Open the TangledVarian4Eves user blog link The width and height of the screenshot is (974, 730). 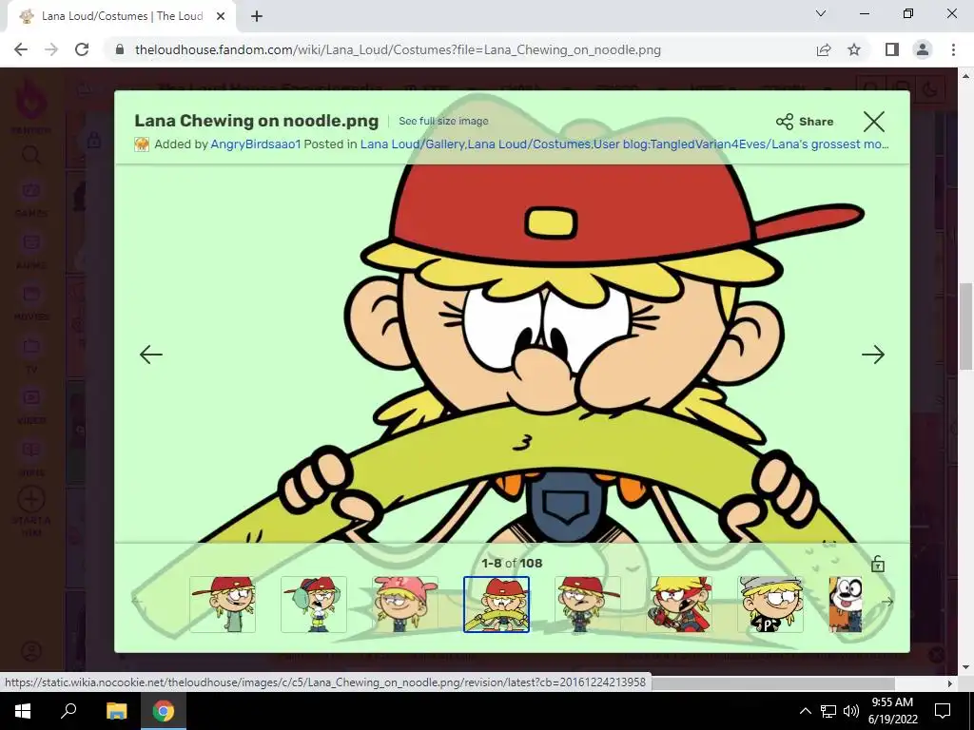(741, 144)
